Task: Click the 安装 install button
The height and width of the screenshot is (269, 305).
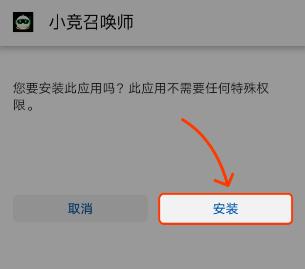Action: (x=226, y=209)
